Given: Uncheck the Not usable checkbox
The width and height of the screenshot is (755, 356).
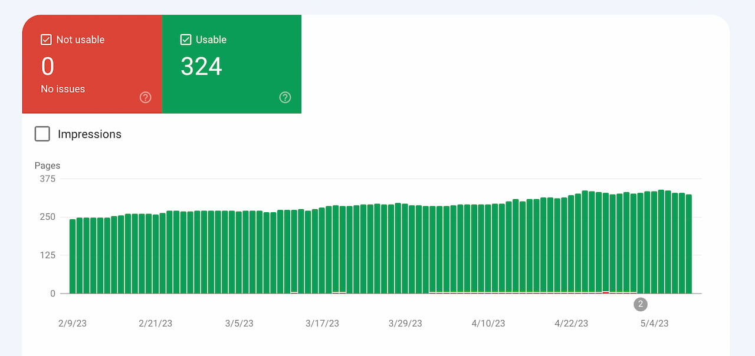Looking at the screenshot, I should pos(46,39).
